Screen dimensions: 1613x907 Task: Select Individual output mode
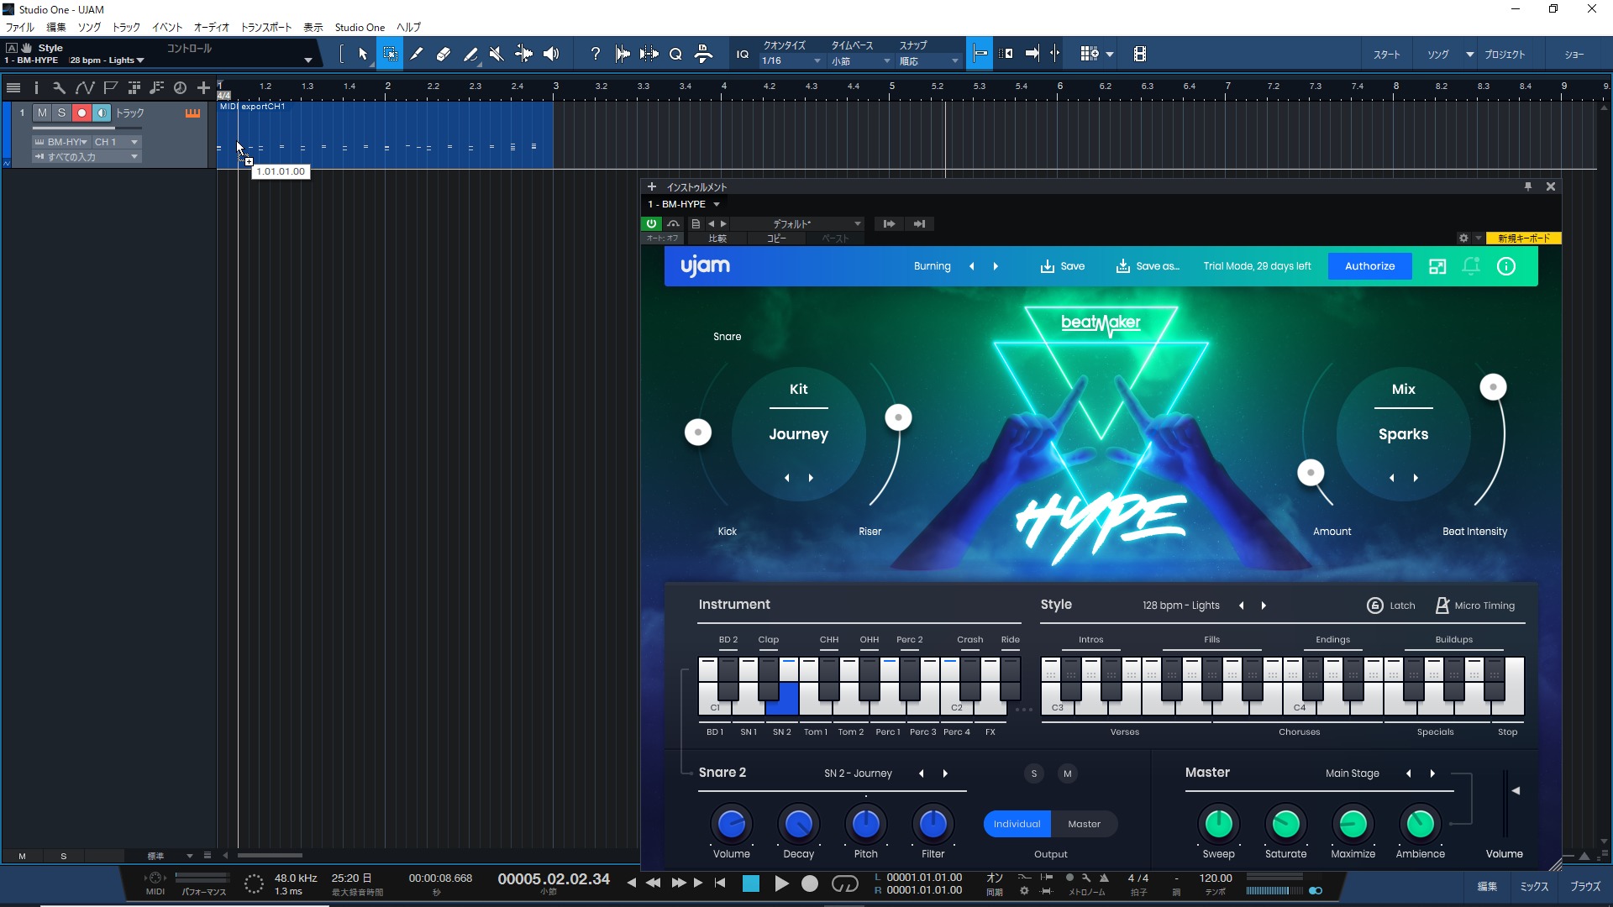1017,824
